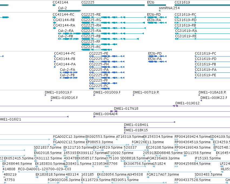Screen dimensions: 230x184
Task: Click the CG2225-PG protein feature
Action: coord(107,62)
